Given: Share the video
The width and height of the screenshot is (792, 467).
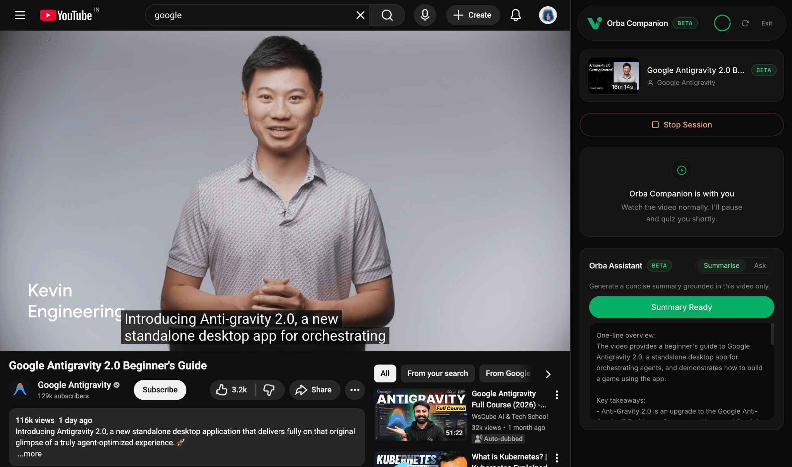Looking at the screenshot, I should 314,390.
